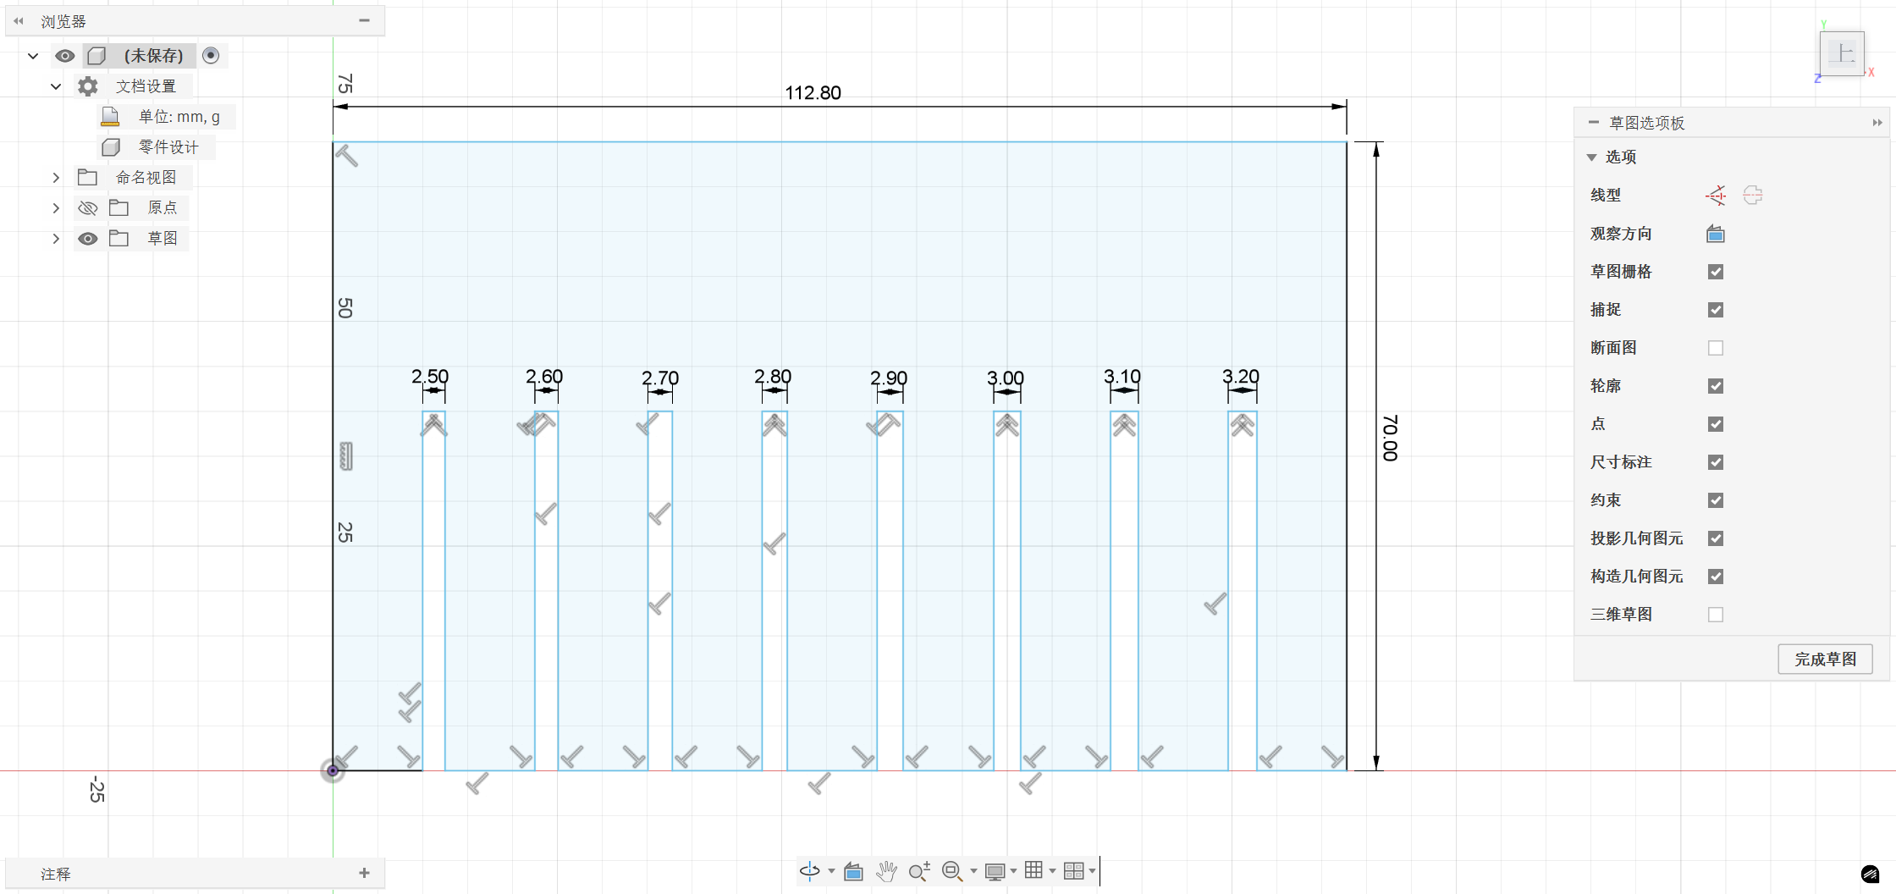The height and width of the screenshot is (894, 1896).
Task: Collapse browser with double-arrow icon
Action: (19, 21)
